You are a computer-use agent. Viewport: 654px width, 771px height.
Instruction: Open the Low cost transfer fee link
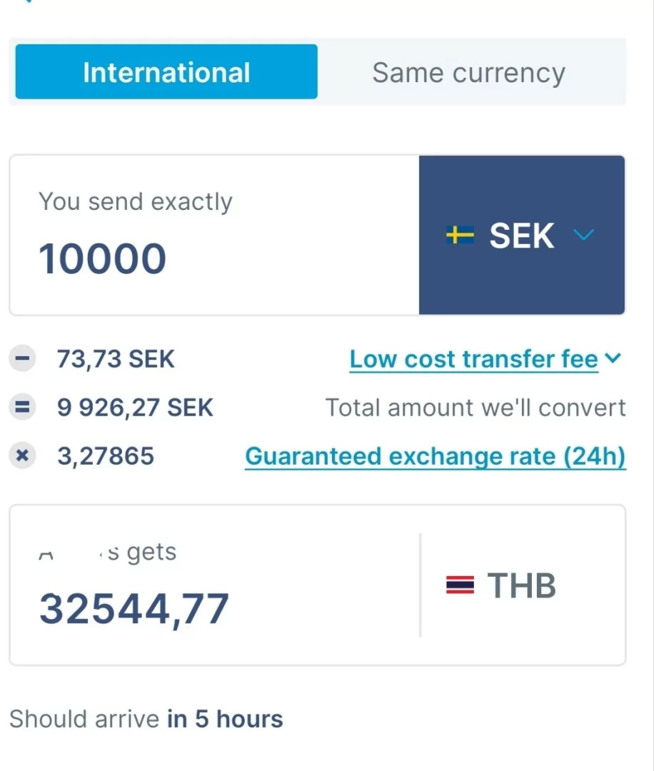[473, 359]
